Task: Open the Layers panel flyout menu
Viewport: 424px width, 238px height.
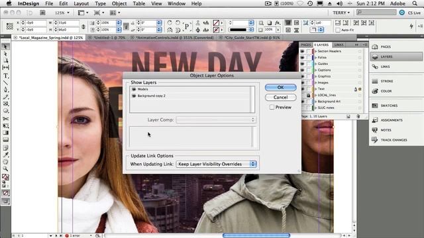Action: coord(365,44)
